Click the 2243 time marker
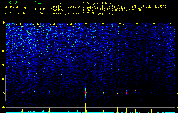Screen dimensions: 178x113 (53, 24)
